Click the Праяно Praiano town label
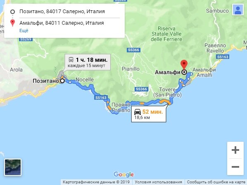This screenshot has height=185, width=247. [x=121, y=108]
